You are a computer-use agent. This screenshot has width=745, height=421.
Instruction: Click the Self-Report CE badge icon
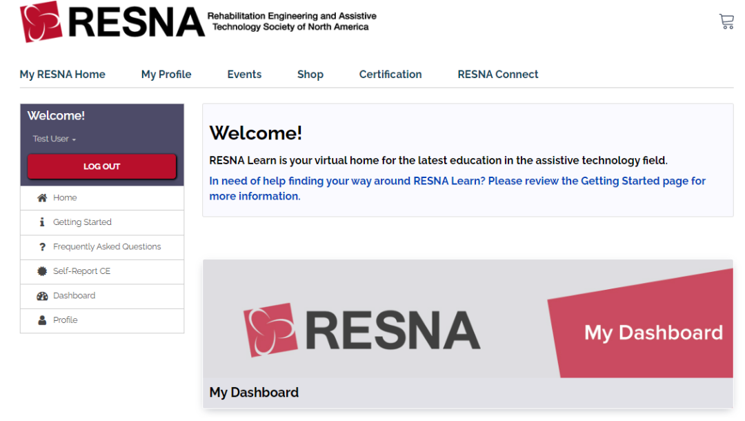[x=42, y=271]
